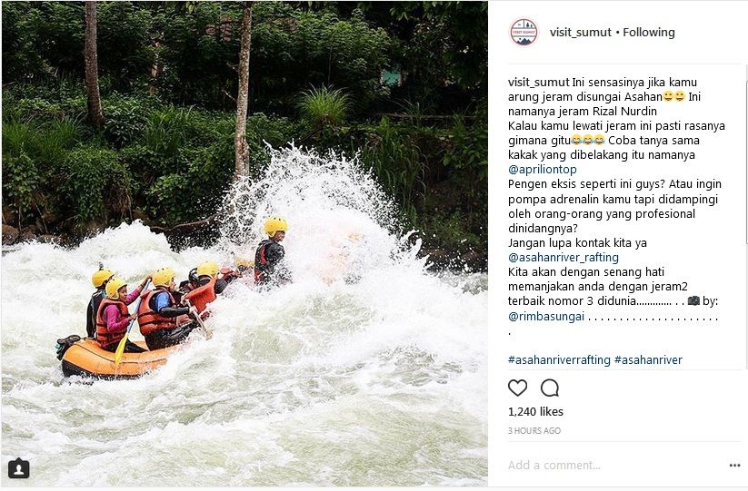This screenshot has width=748, height=491.
Task: Open the #asahanriver hashtag
Action: pos(648,360)
